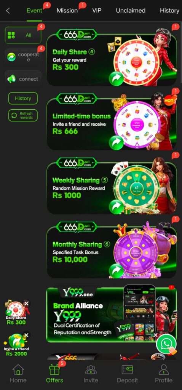Close the Y999 Brand Alliance banner

tap(155, 335)
